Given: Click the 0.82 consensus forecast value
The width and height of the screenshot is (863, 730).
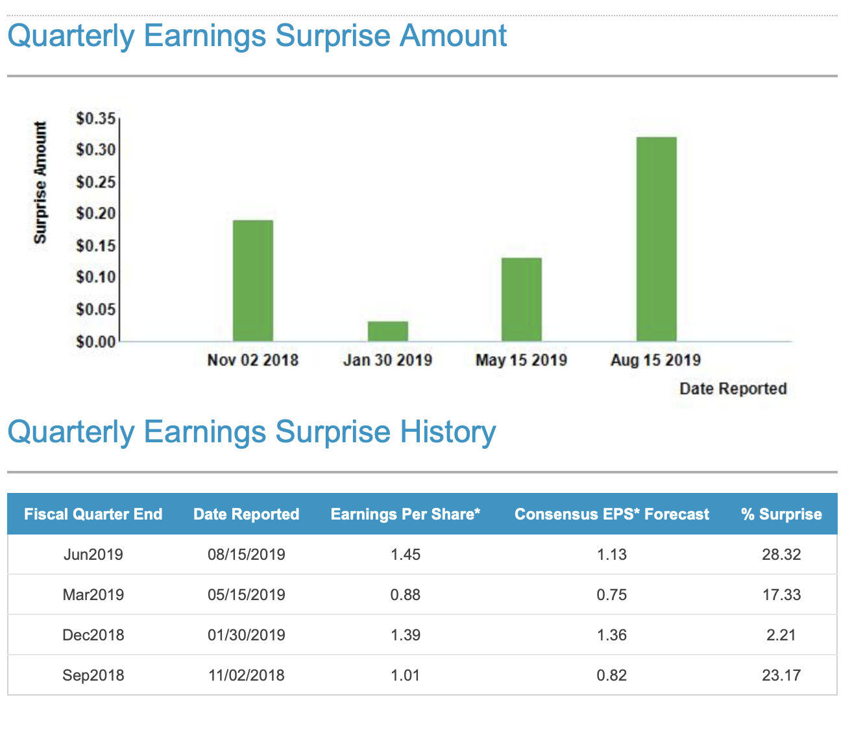Looking at the screenshot, I should tap(612, 675).
